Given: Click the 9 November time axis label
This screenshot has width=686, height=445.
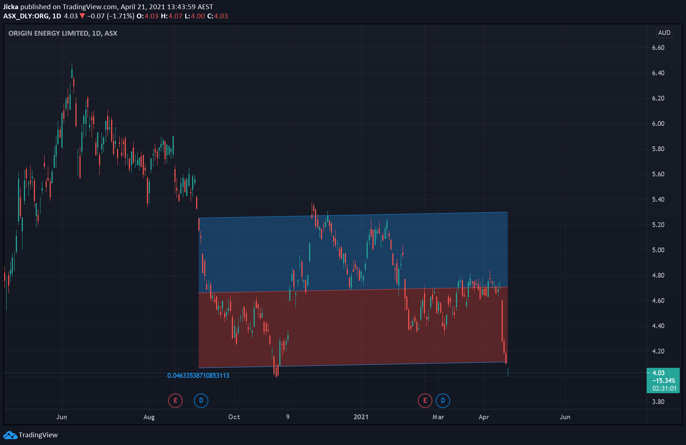Looking at the screenshot, I should [x=288, y=417].
